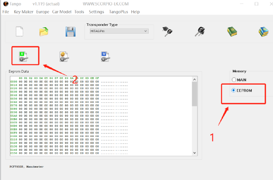Image resolution: width=273 pixels, height=180 pixels.
Task: Click the graduation cap key icon
Action: tap(167, 31)
